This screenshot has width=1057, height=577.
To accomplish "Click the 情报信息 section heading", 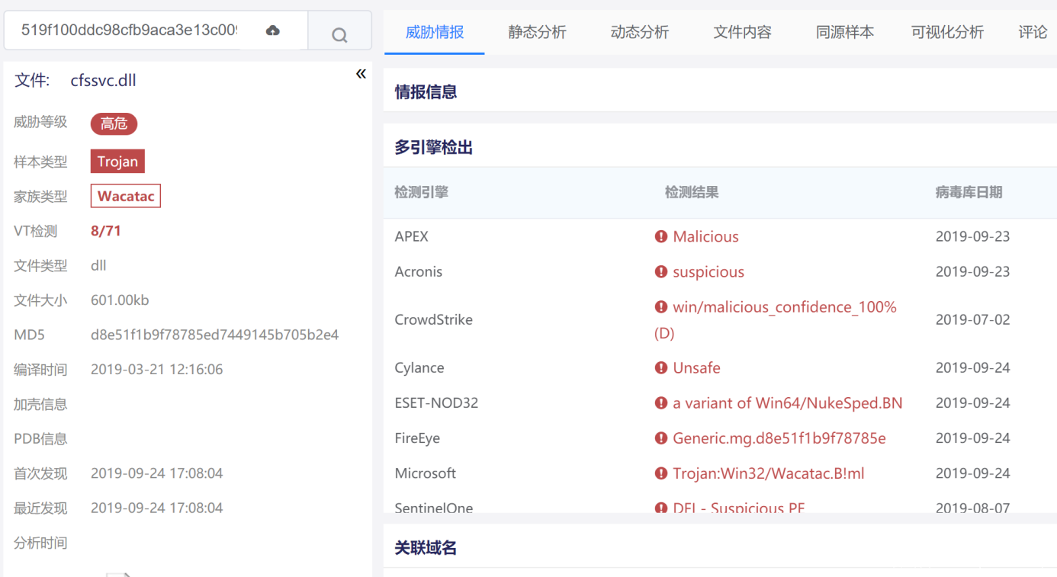I will 426,92.
